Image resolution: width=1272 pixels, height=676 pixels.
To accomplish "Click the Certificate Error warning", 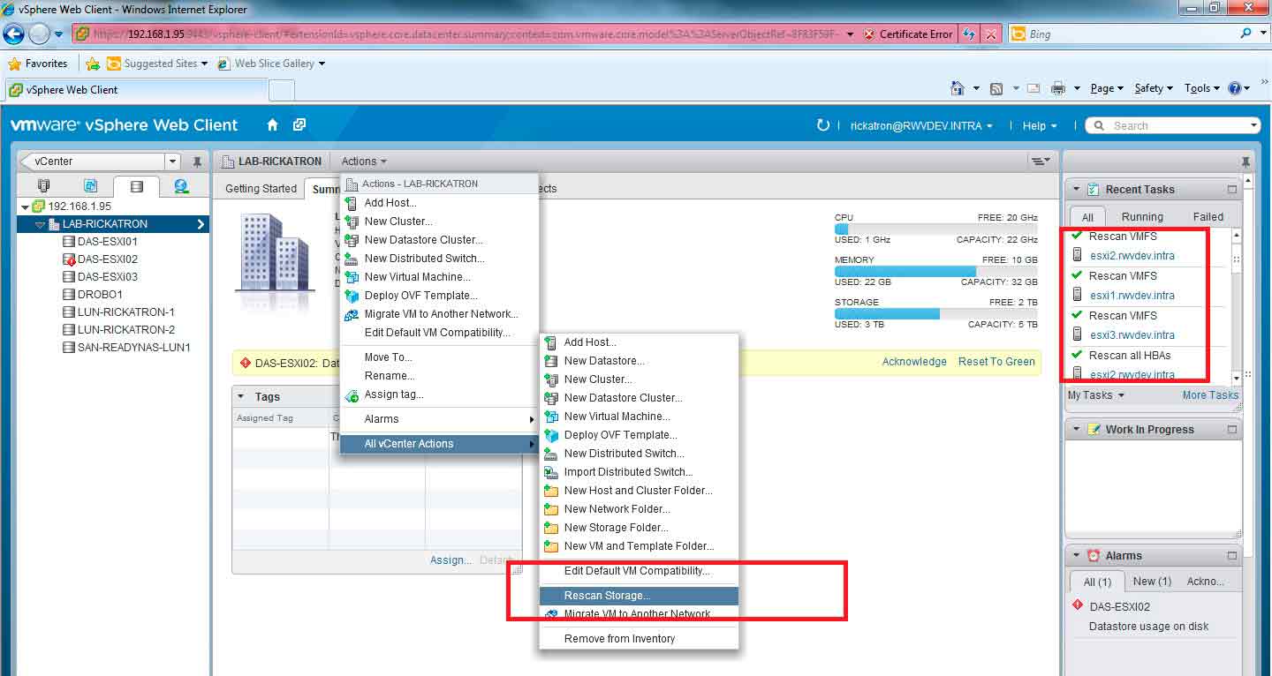I will click(908, 34).
